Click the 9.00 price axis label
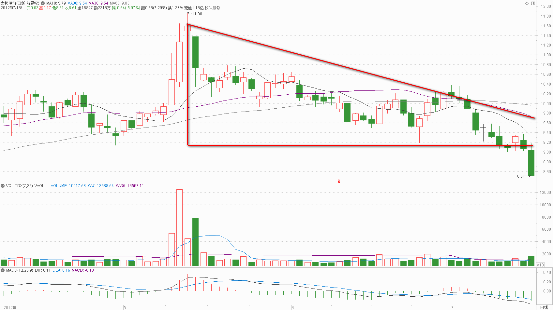Screen dimensions: 553x310 click(547, 152)
